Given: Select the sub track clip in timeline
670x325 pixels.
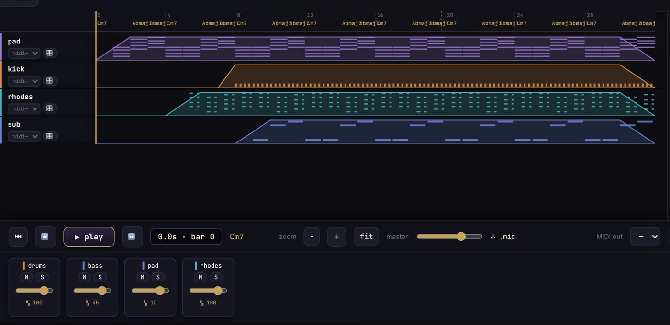Looking at the screenshot, I should coord(445,131).
